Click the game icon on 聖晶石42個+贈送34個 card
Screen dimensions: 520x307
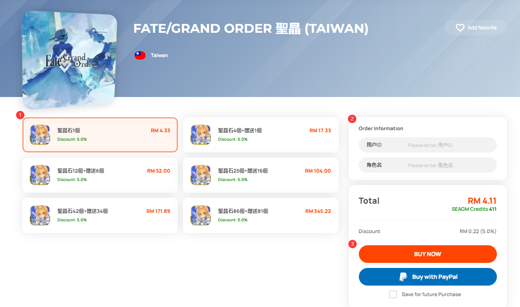(40, 215)
